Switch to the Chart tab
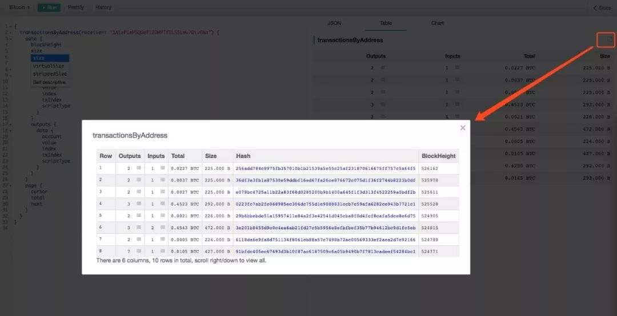 click(437, 23)
